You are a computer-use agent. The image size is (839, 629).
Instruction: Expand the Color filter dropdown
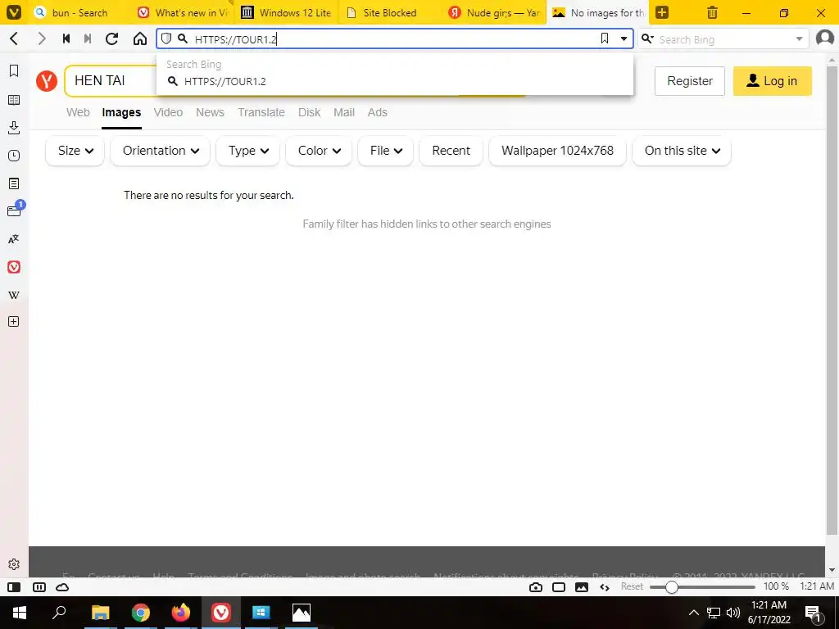[319, 151]
